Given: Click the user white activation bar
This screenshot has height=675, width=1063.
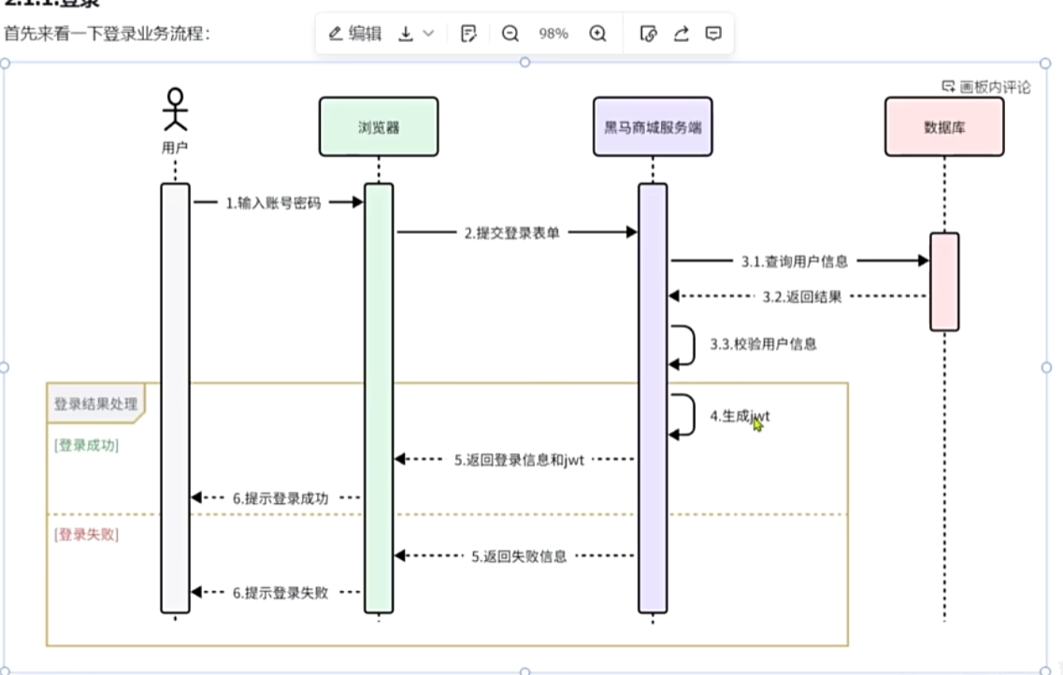Looking at the screenshot, I should pos(175,398).
